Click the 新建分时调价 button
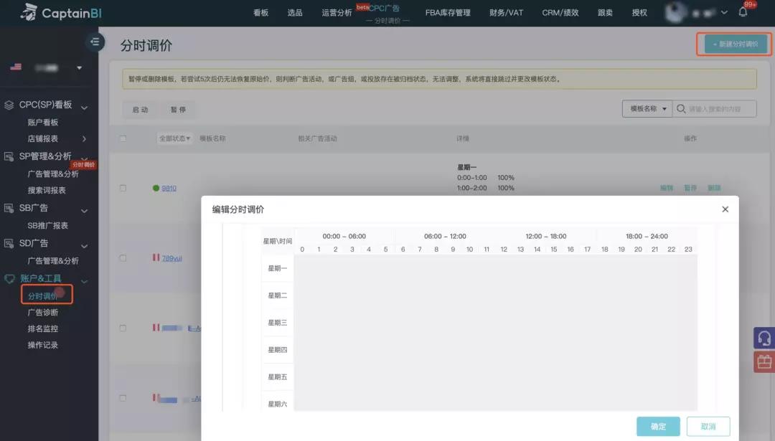Screen dimensions: 775x441 tap(736, 44)
